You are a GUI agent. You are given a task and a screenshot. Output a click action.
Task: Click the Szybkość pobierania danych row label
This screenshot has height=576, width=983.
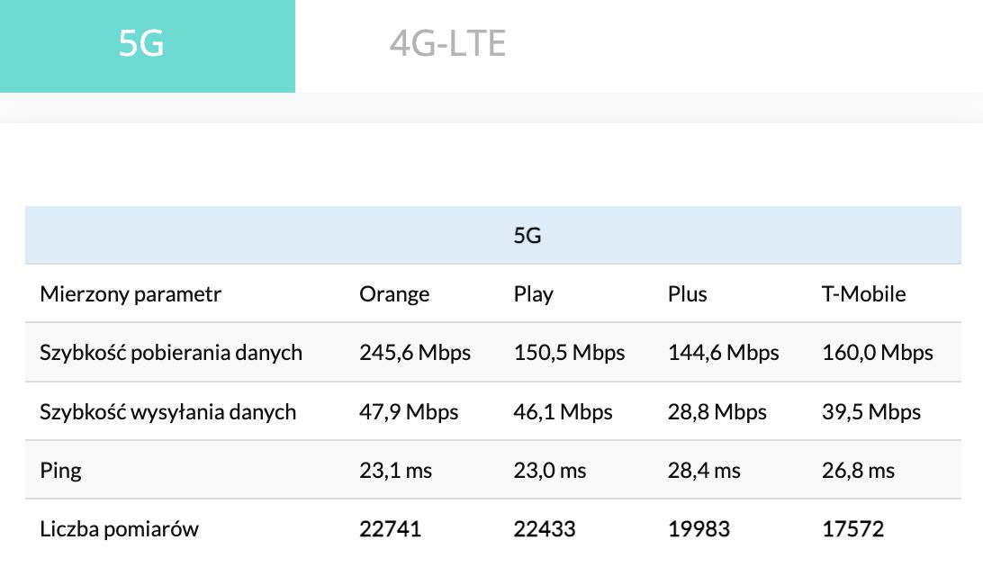[171, 353]
